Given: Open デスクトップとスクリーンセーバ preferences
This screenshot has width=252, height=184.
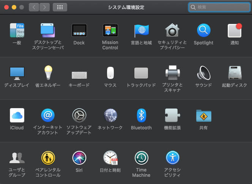Looking at the screenshot, I should (x=48, y=30).
